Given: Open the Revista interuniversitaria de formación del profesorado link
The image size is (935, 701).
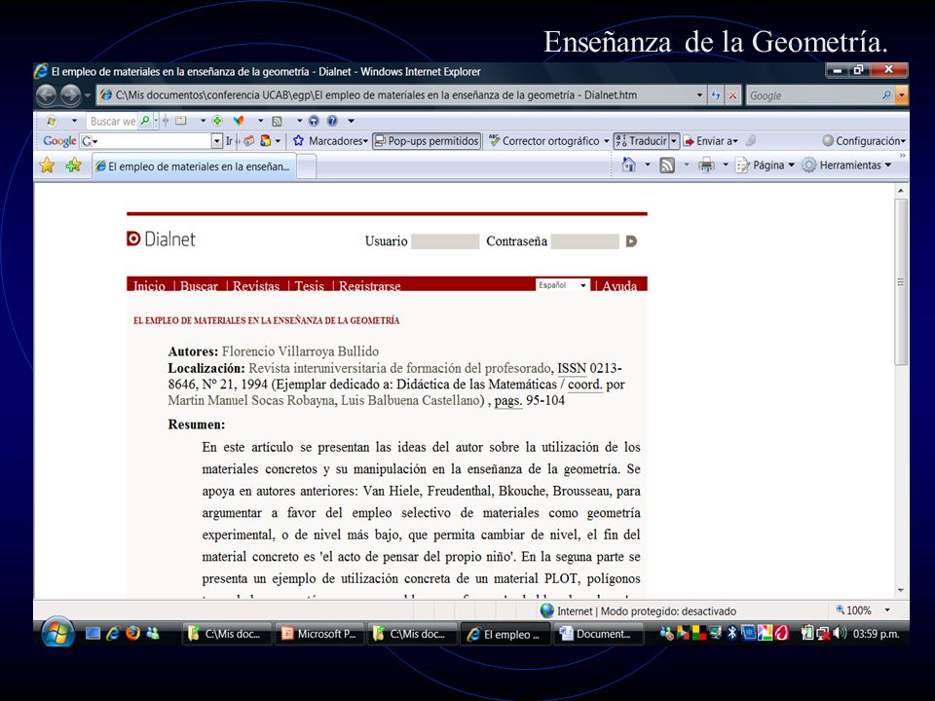Looking at the screenshot, I should pos(399,368).
